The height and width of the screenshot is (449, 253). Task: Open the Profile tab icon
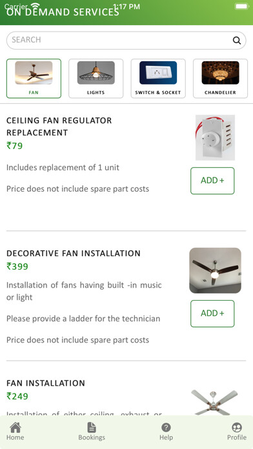pos(237,428)
